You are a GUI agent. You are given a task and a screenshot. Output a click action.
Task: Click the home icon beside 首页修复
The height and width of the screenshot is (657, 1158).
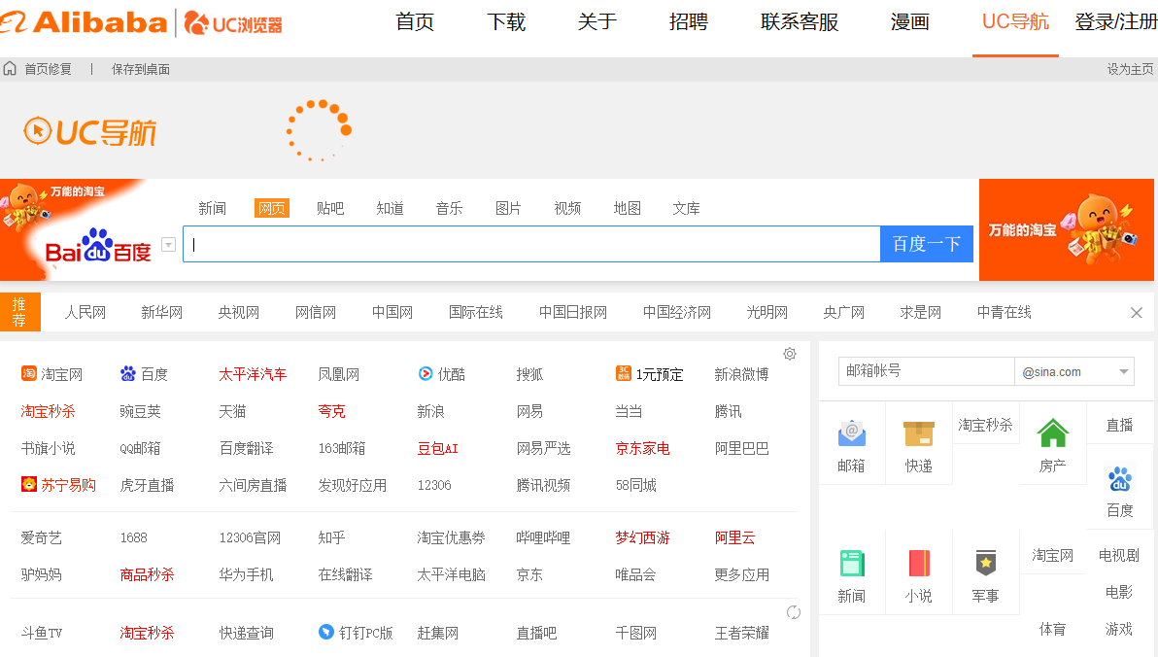click(10, 69)
